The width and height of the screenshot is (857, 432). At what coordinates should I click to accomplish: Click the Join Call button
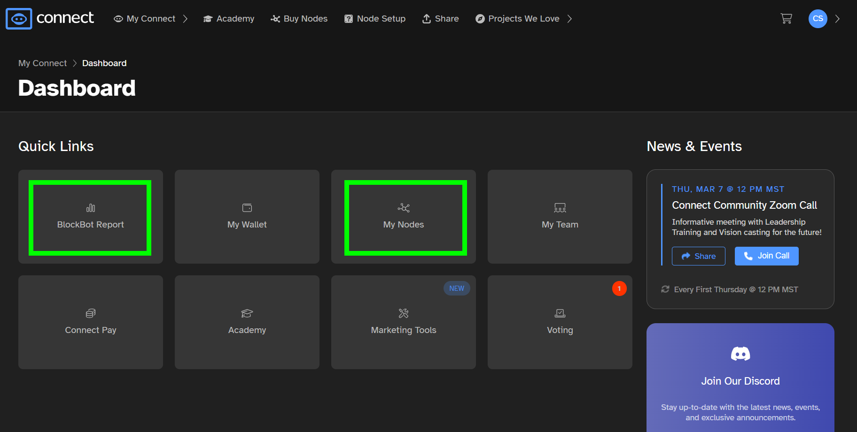pos(767,256)
